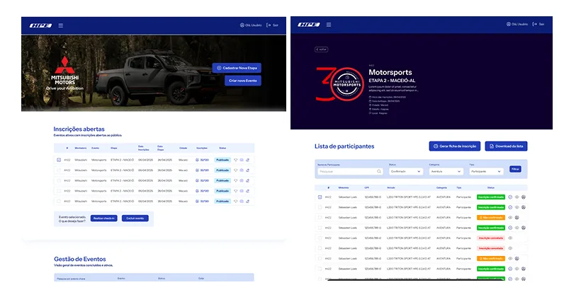The height and width of the screenshot is (297, 581).
Task: Click Mitsubishi Motorsports 30 logo
Action: click(x=340, y=84)
